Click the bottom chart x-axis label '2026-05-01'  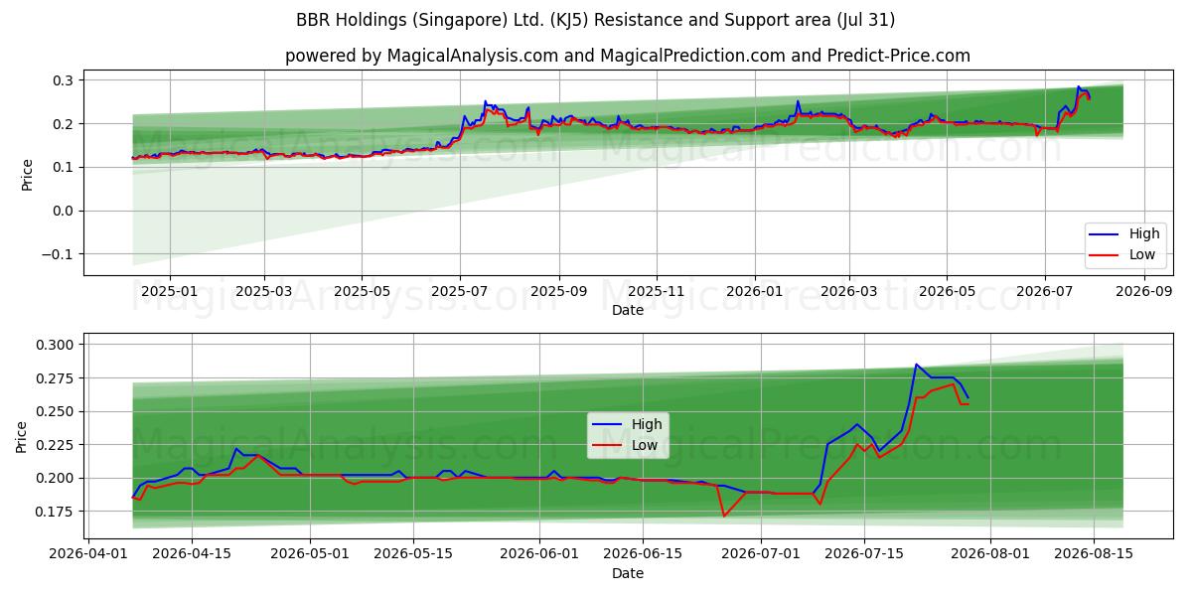pos(309,556)
